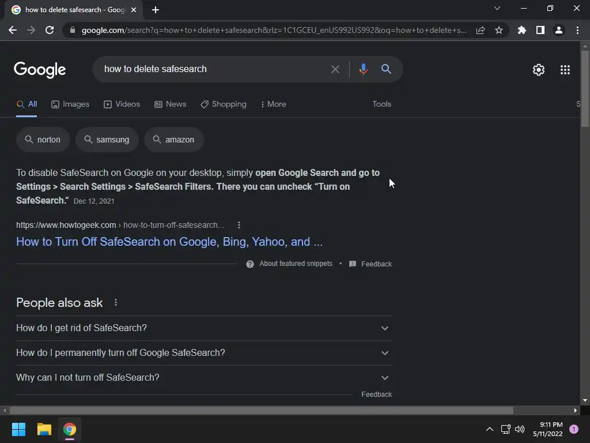Open Chrome three-dot menu
590x443 pixels.
[x=577, y=30]
